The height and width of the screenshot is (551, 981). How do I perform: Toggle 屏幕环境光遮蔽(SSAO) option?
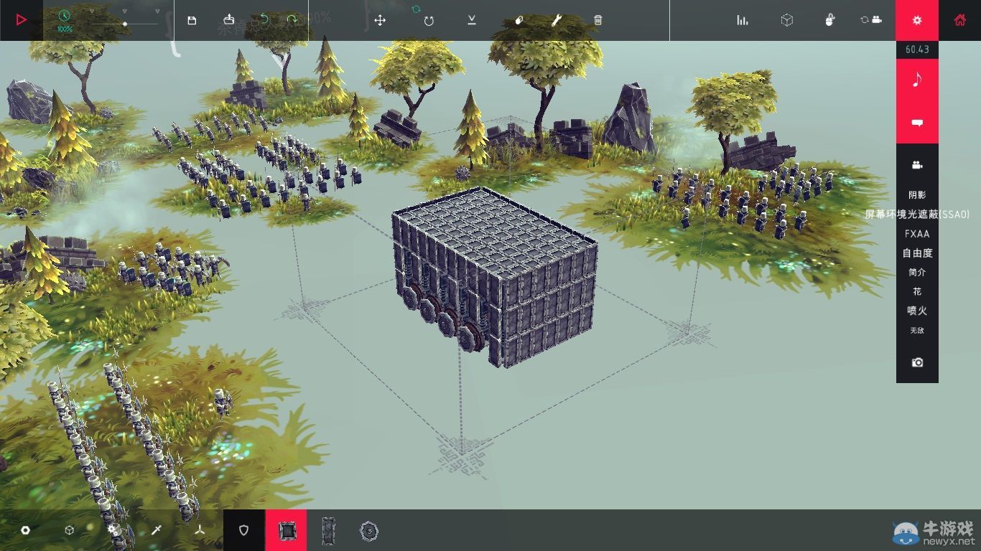917,214
